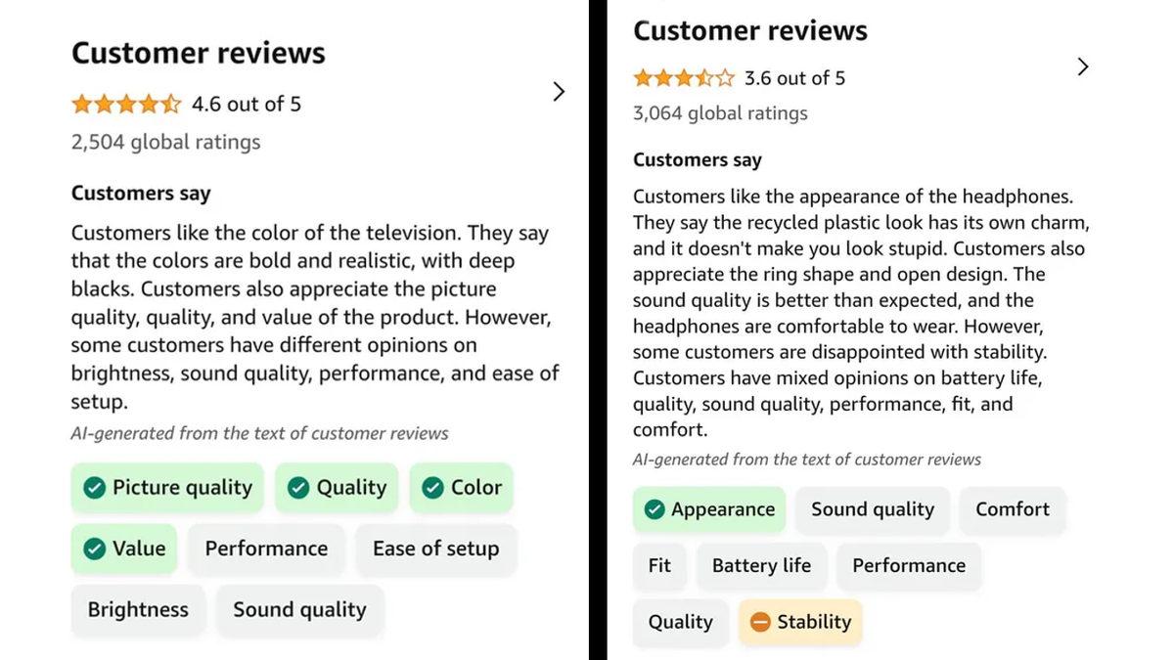This screenshot has height=660, width=1174.
Task: Select the Comfort topic tag
Action: pos(1013,509)
